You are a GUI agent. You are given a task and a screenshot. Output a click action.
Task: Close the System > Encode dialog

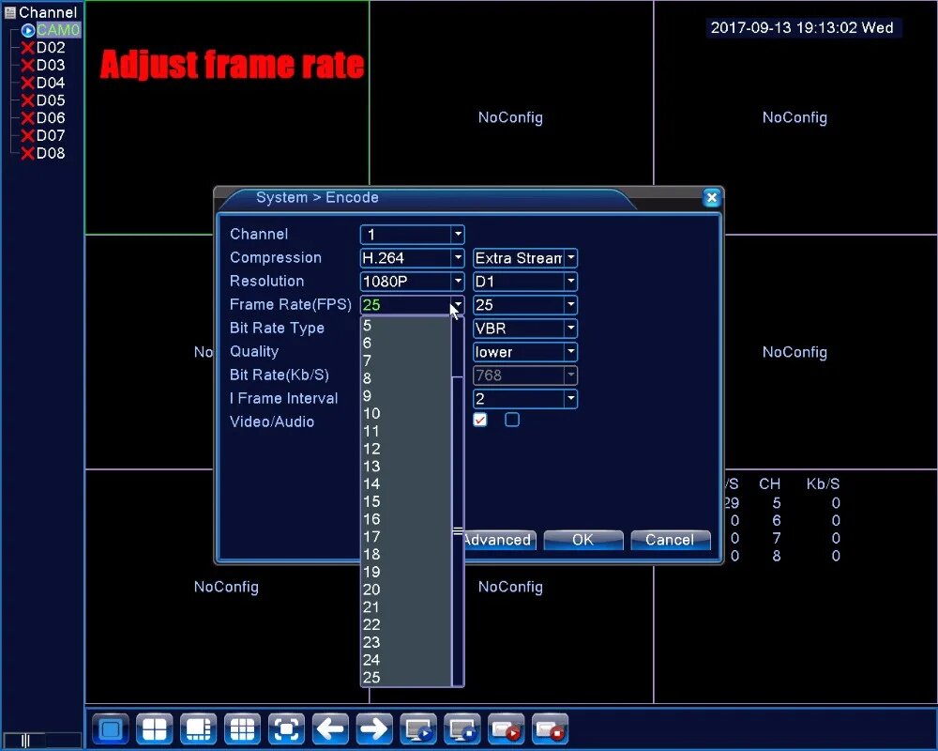711,198
